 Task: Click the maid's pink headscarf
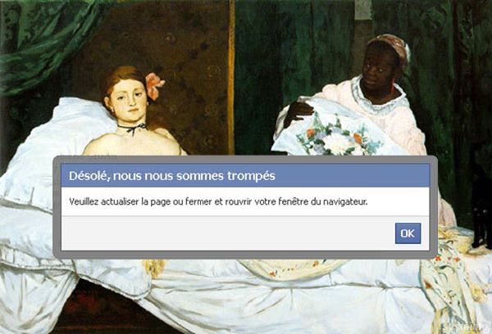392,47
